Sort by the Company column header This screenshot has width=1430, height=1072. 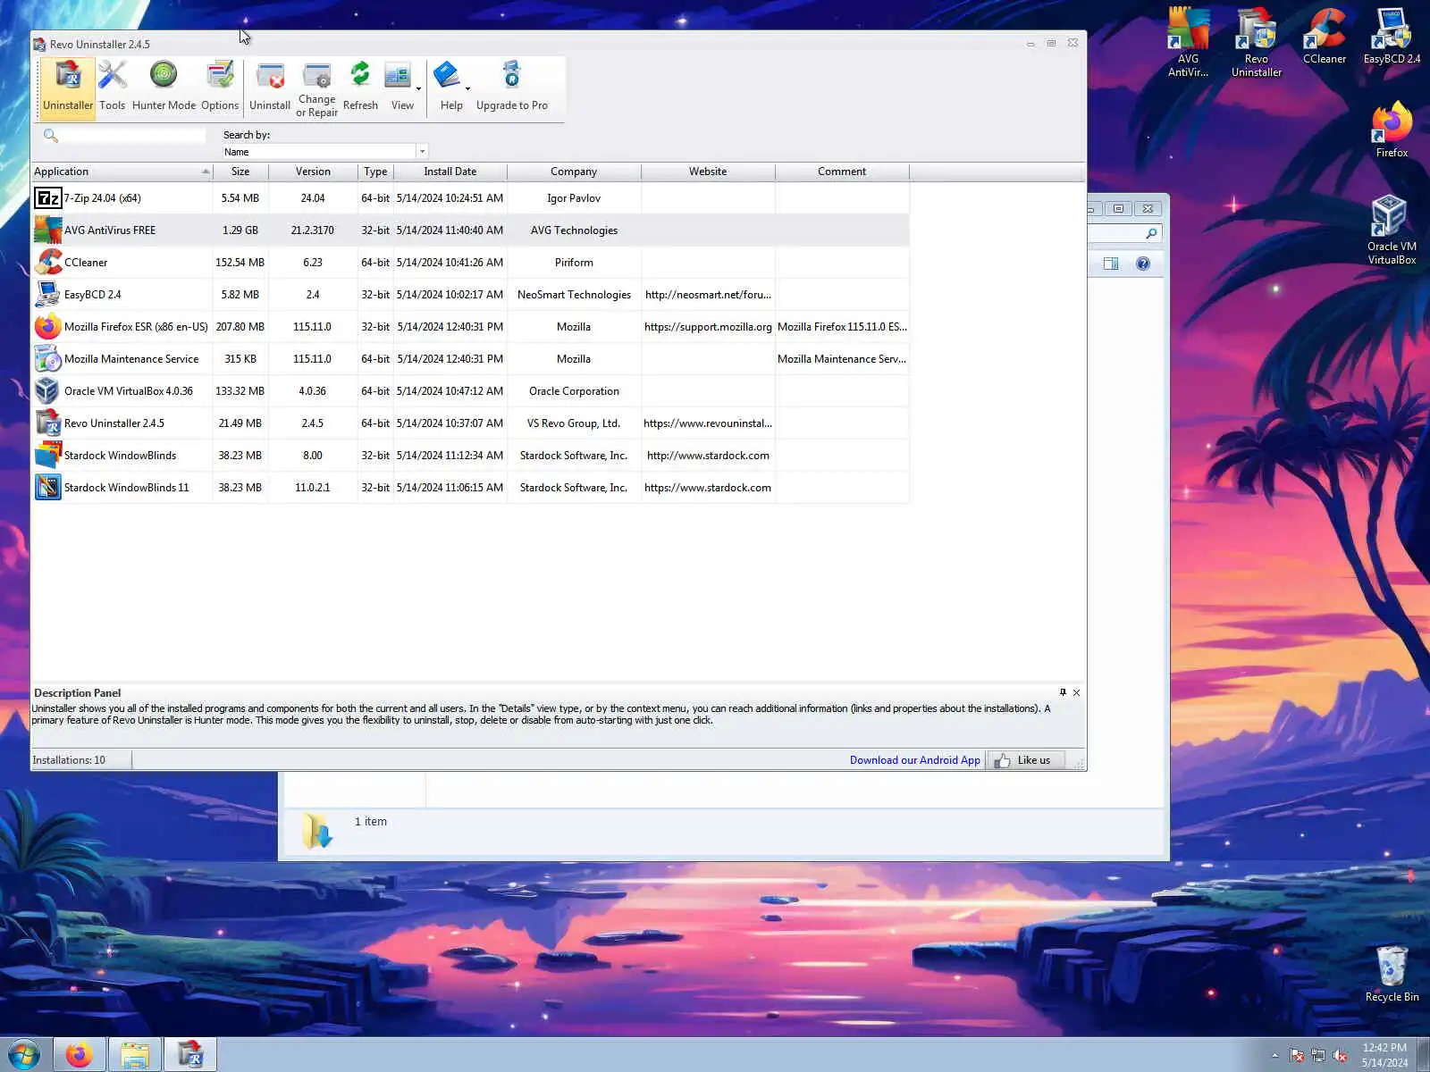click(x=574, y=172)
